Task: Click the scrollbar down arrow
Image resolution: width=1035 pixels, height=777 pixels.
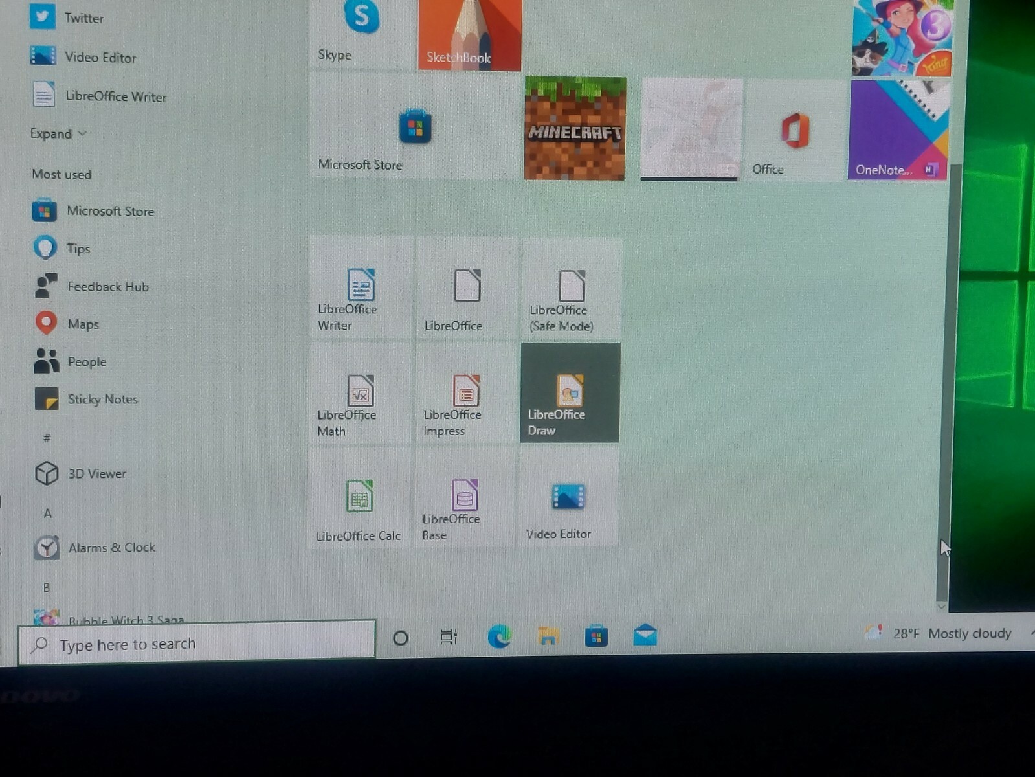Action: [x=942, y=607]
